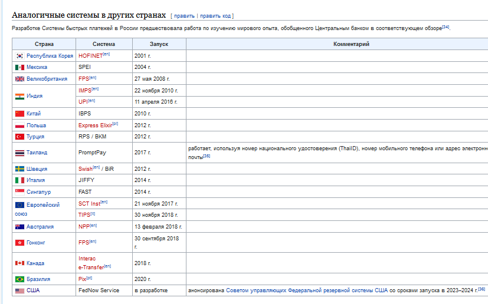Screen dimensions: 488x304
Task: Click the Turkey flag icon
Action: (x=19, y=137)
